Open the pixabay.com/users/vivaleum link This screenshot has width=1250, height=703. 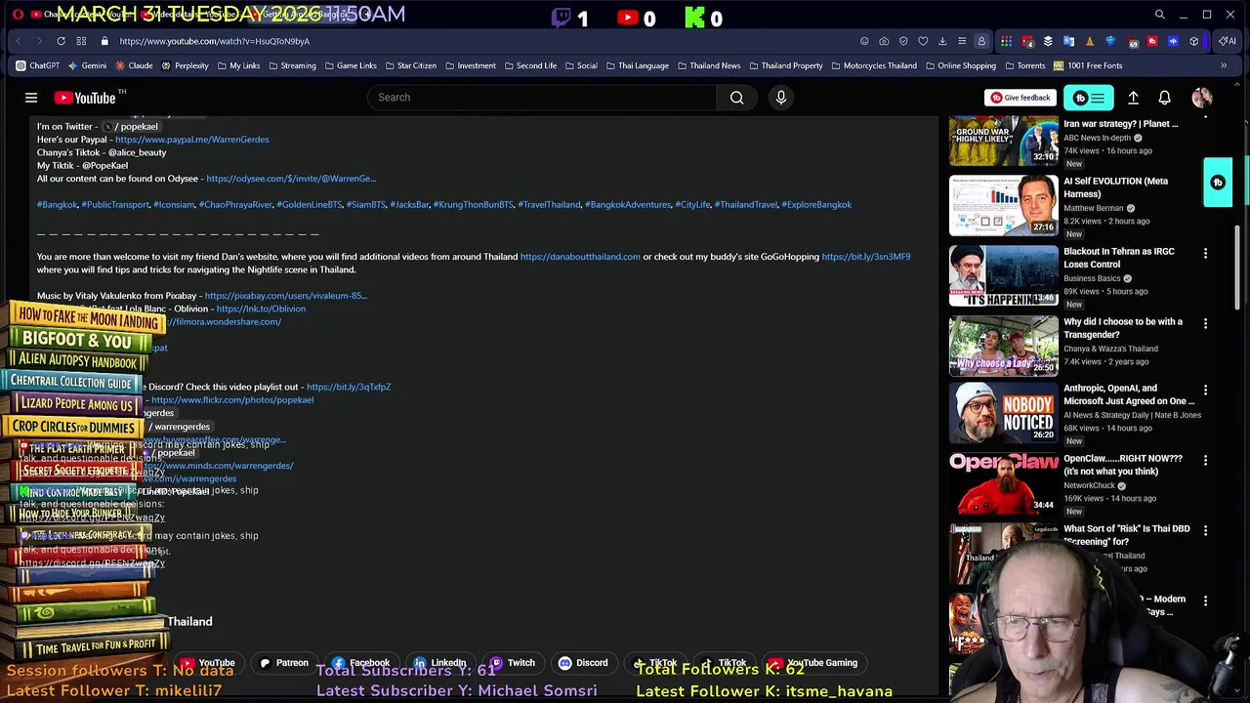(285, 296)
